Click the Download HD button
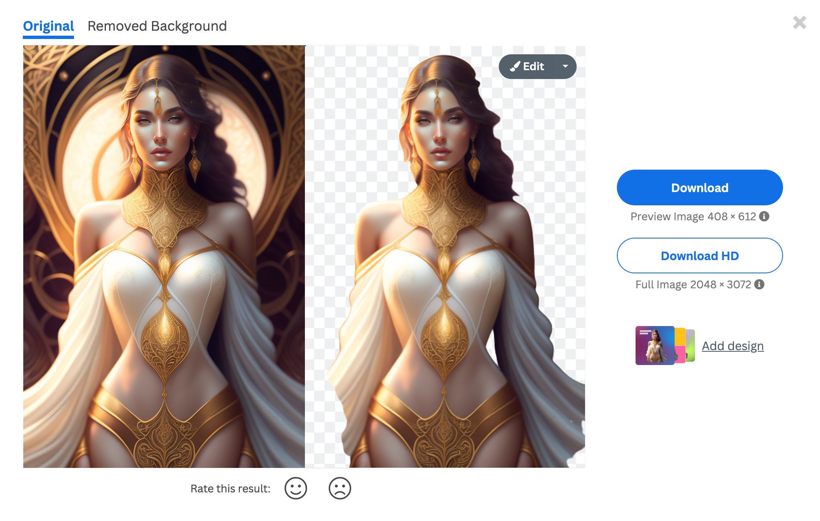The width and height of the screenshot is (820, 521). [x=700, y=256]
